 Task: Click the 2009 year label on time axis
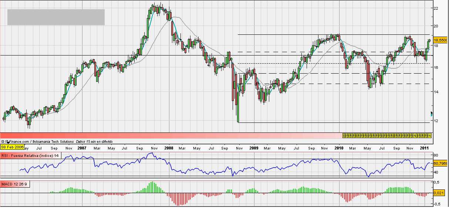pos(254,148)
